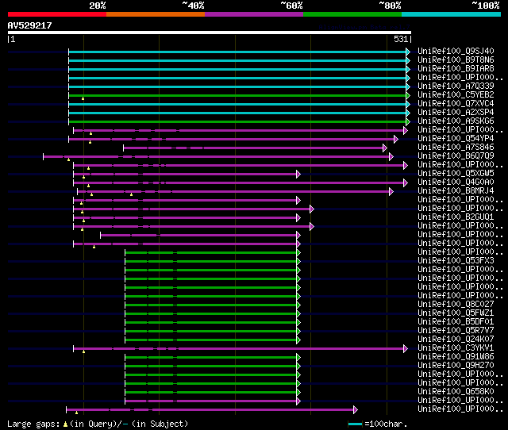
Task: Select the UniRef100_Q9H270 label
Action: 456,366
